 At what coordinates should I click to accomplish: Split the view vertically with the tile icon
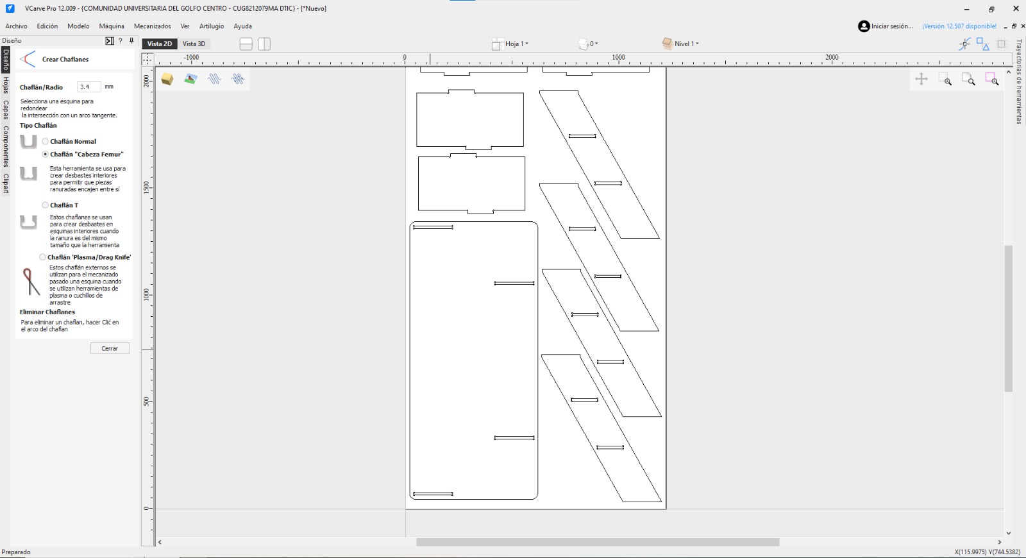pos(264,44)
